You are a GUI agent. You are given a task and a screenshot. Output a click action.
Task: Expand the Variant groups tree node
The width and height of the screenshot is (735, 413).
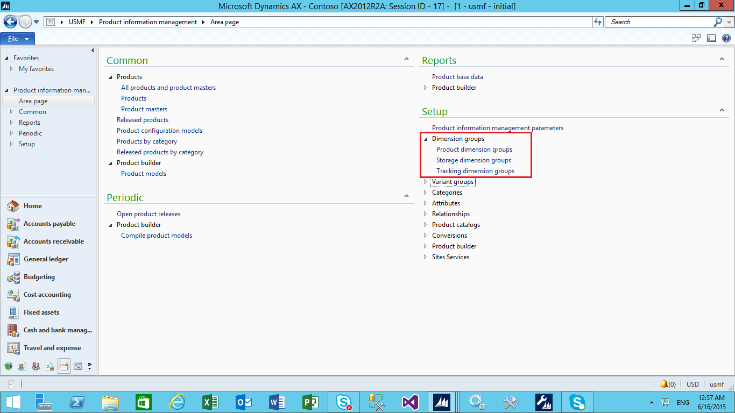pos(425,182)
